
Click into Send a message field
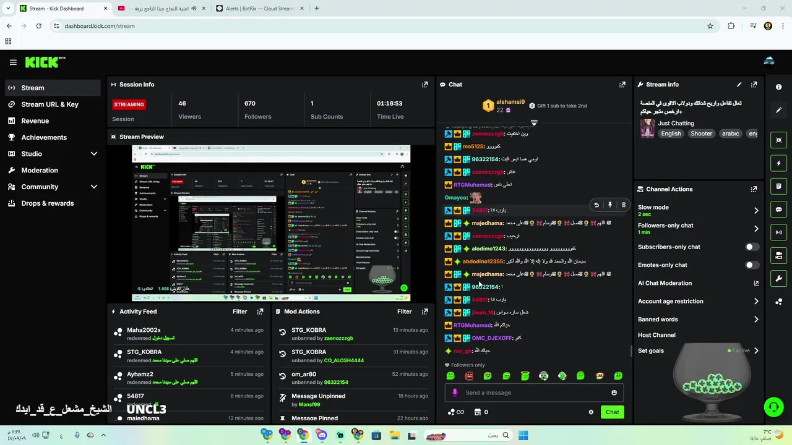pyautogui.click(x=534, y=392)
